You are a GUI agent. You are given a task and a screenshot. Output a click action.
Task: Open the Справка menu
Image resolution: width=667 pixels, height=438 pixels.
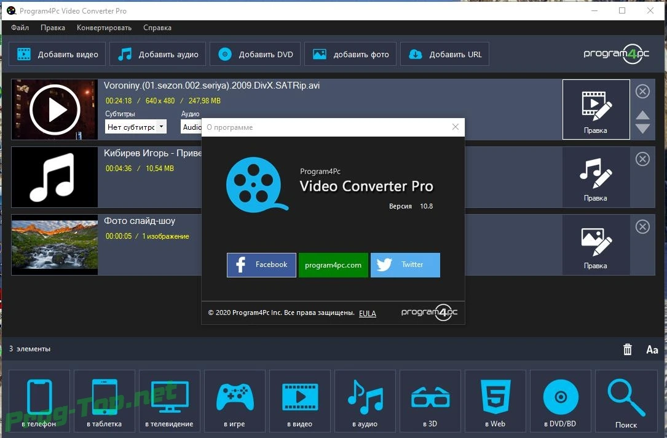[157, 28]
